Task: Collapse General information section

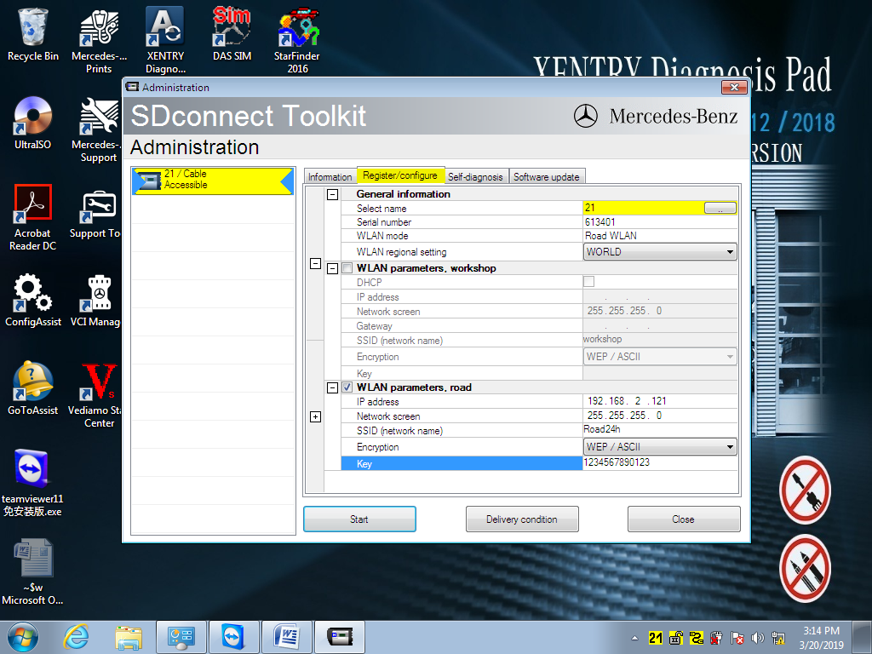Action: pos(333,195)
